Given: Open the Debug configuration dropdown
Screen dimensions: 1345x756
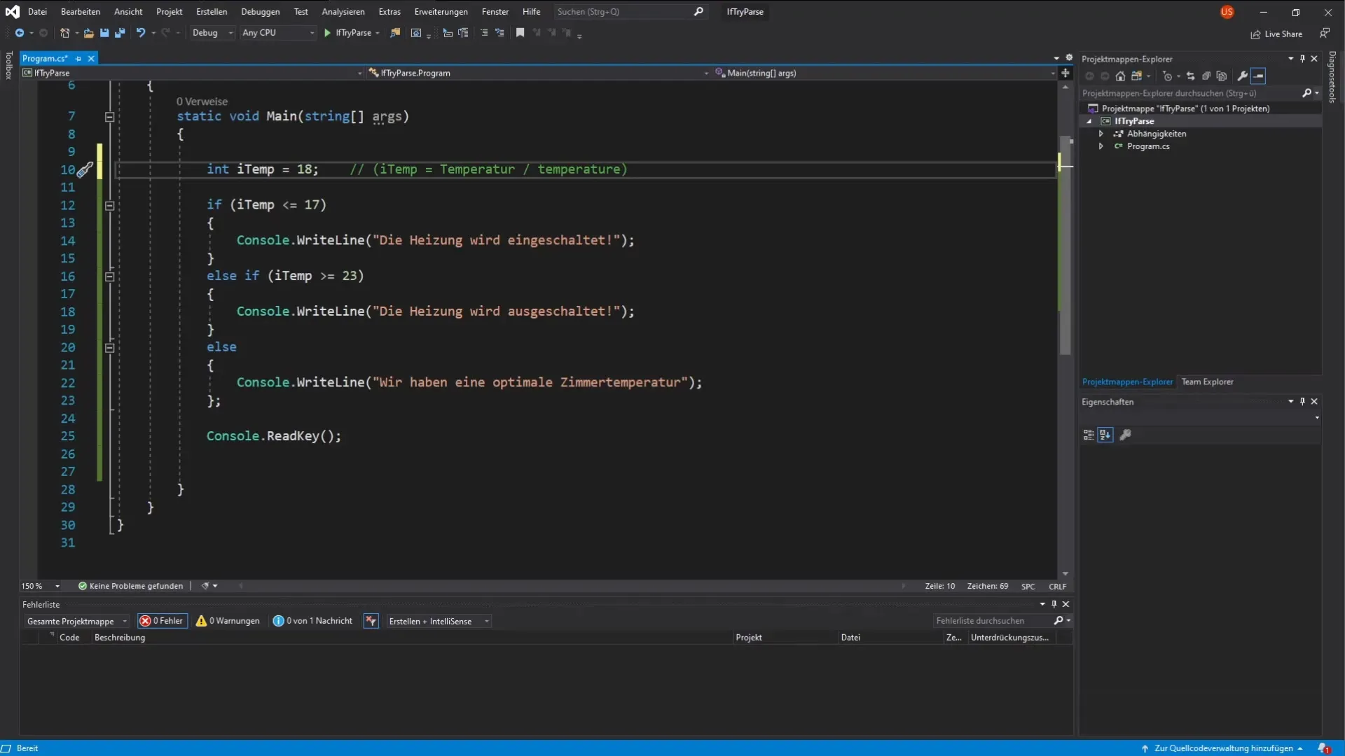Looking at the screenshot, I should click(212, 33).
